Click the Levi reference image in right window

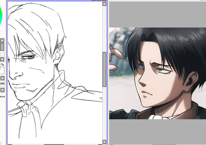pos(158,73)
